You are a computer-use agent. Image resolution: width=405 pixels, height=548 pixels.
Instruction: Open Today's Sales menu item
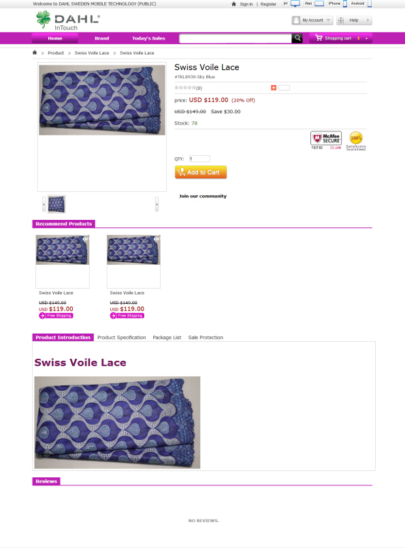click(148, 38)
